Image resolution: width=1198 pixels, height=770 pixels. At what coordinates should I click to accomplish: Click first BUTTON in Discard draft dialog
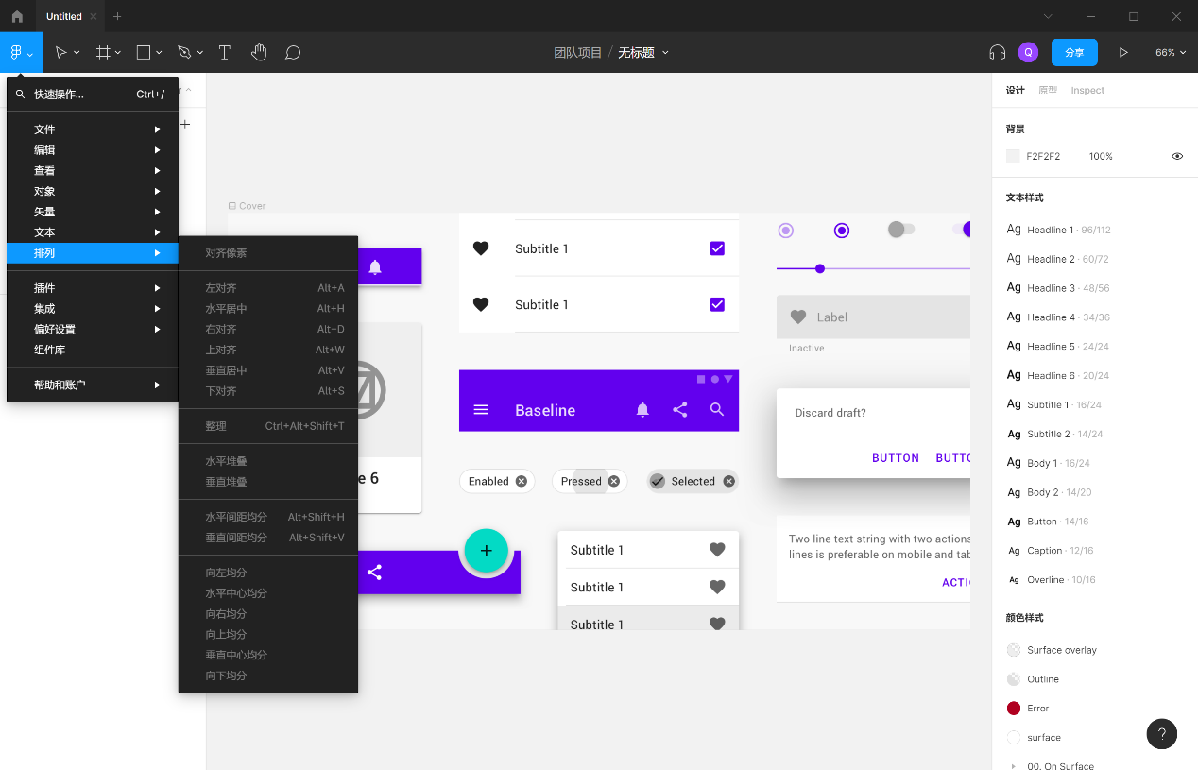tap(896, 458)
